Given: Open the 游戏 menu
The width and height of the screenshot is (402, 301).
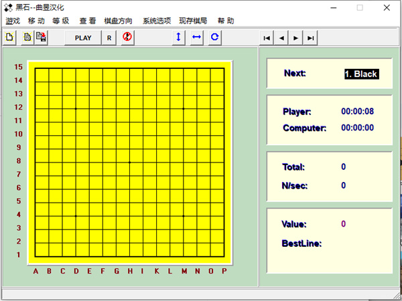Looking at the screenshot, I should [13, 21].
